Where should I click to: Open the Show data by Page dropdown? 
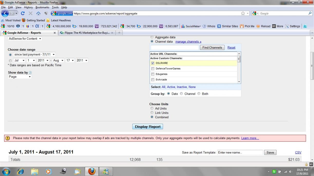click(x=20, y=77)
